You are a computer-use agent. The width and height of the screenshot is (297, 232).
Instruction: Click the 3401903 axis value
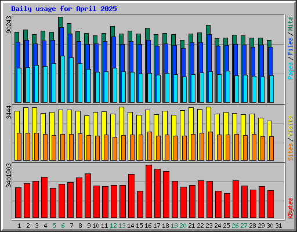(x=9, y=176)
